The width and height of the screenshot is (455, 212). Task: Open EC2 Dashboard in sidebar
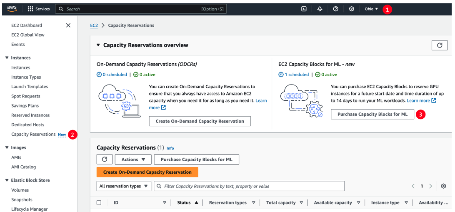pyautogui.click(x=27, y=25)
